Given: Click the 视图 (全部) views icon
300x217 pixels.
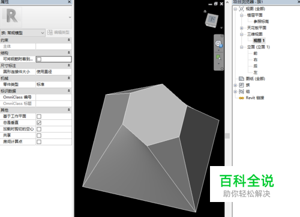Looking at the screenshot, I should (241, 9).
